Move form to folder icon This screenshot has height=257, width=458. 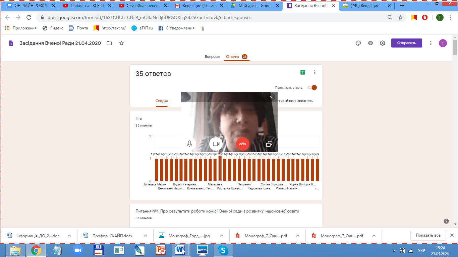click(109, 43)
